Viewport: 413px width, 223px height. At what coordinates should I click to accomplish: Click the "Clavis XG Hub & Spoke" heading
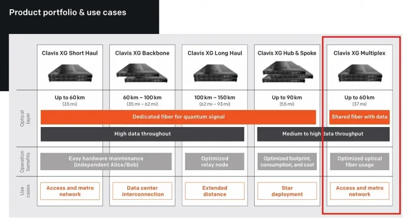[287, 53]
